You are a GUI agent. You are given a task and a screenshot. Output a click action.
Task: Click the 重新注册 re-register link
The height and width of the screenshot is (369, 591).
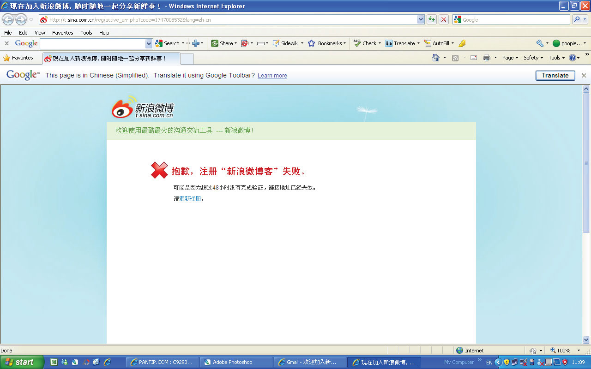pyautogui.click(x=190, y=199)
